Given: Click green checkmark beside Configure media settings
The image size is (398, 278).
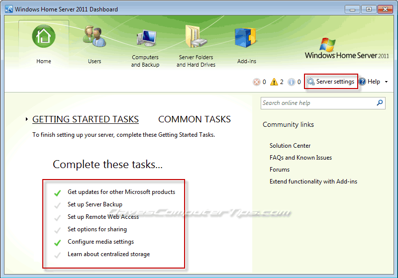Looking at the screenshot, I should pos(57,243).
